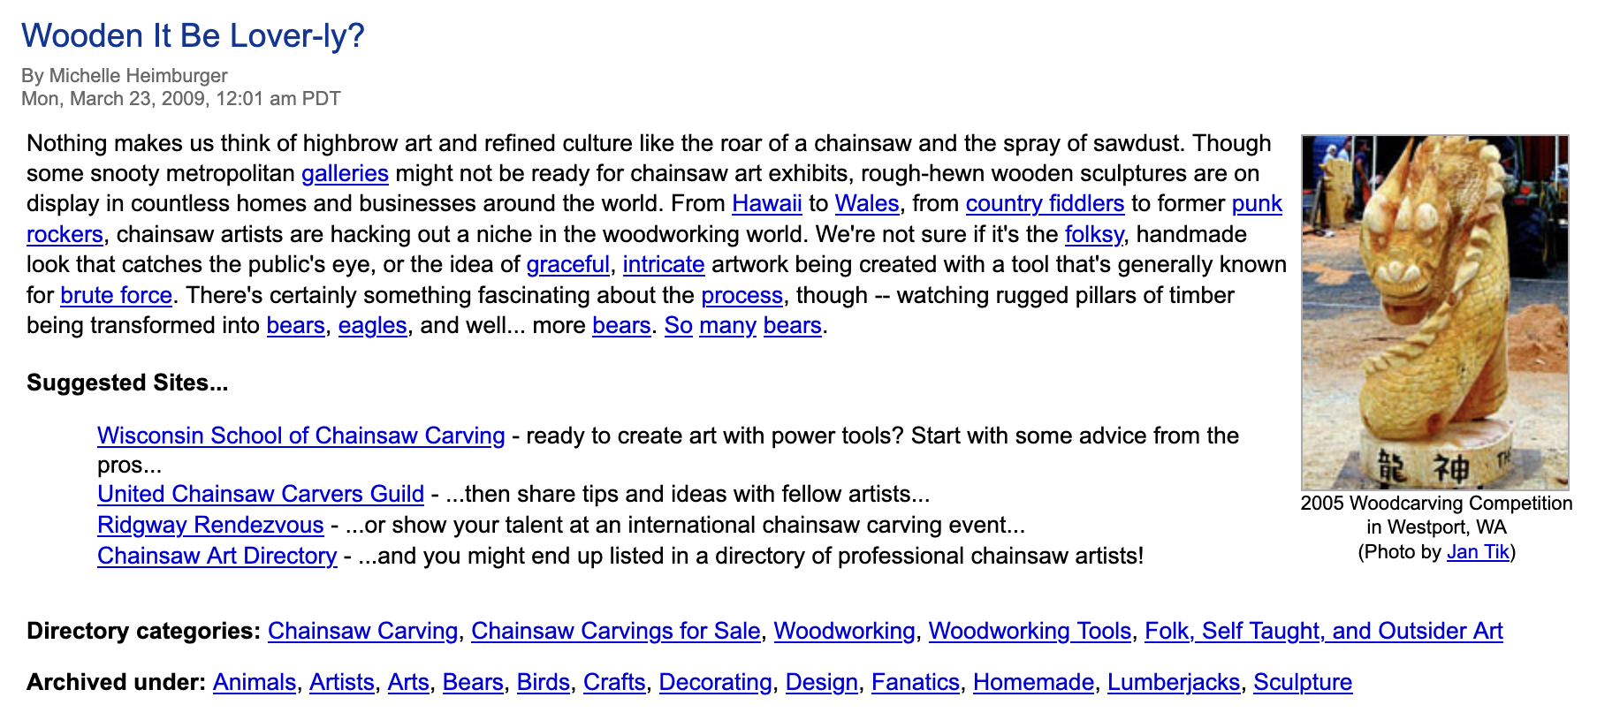The image size is (1597, 720).
Task: Open the Wisconsin School of Chainsaw Carving link
Action: pos(300,436)
